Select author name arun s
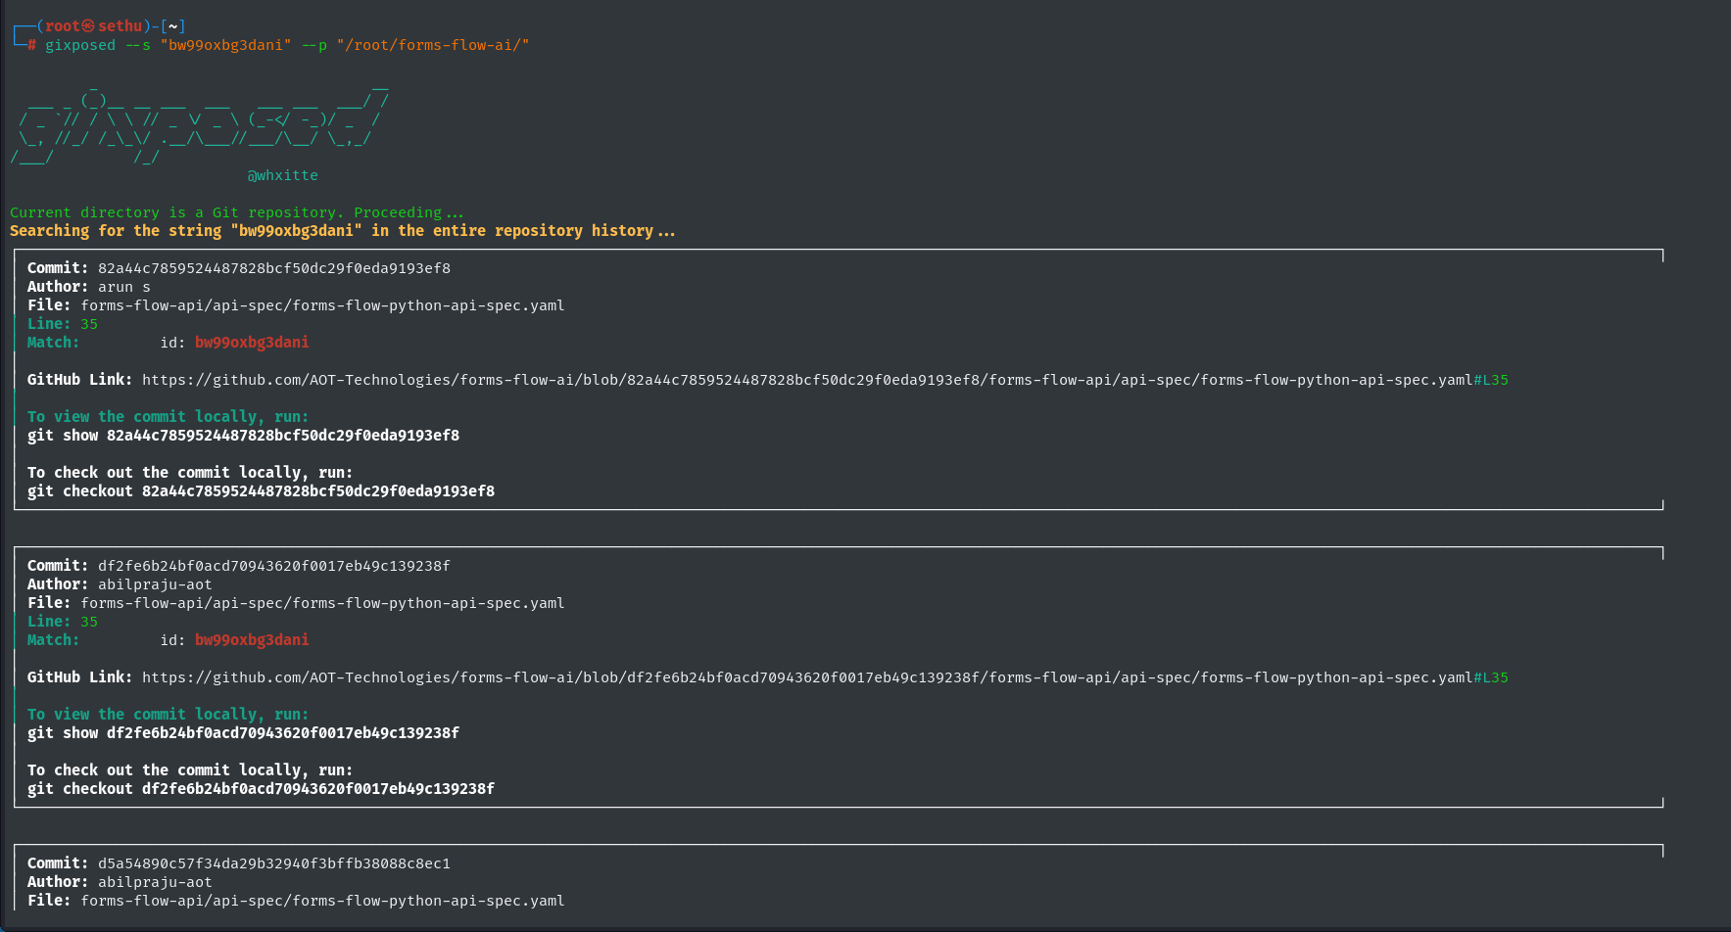Viewport: 1731px width, 932px height. pyautogui.click(x=123, y=286)
